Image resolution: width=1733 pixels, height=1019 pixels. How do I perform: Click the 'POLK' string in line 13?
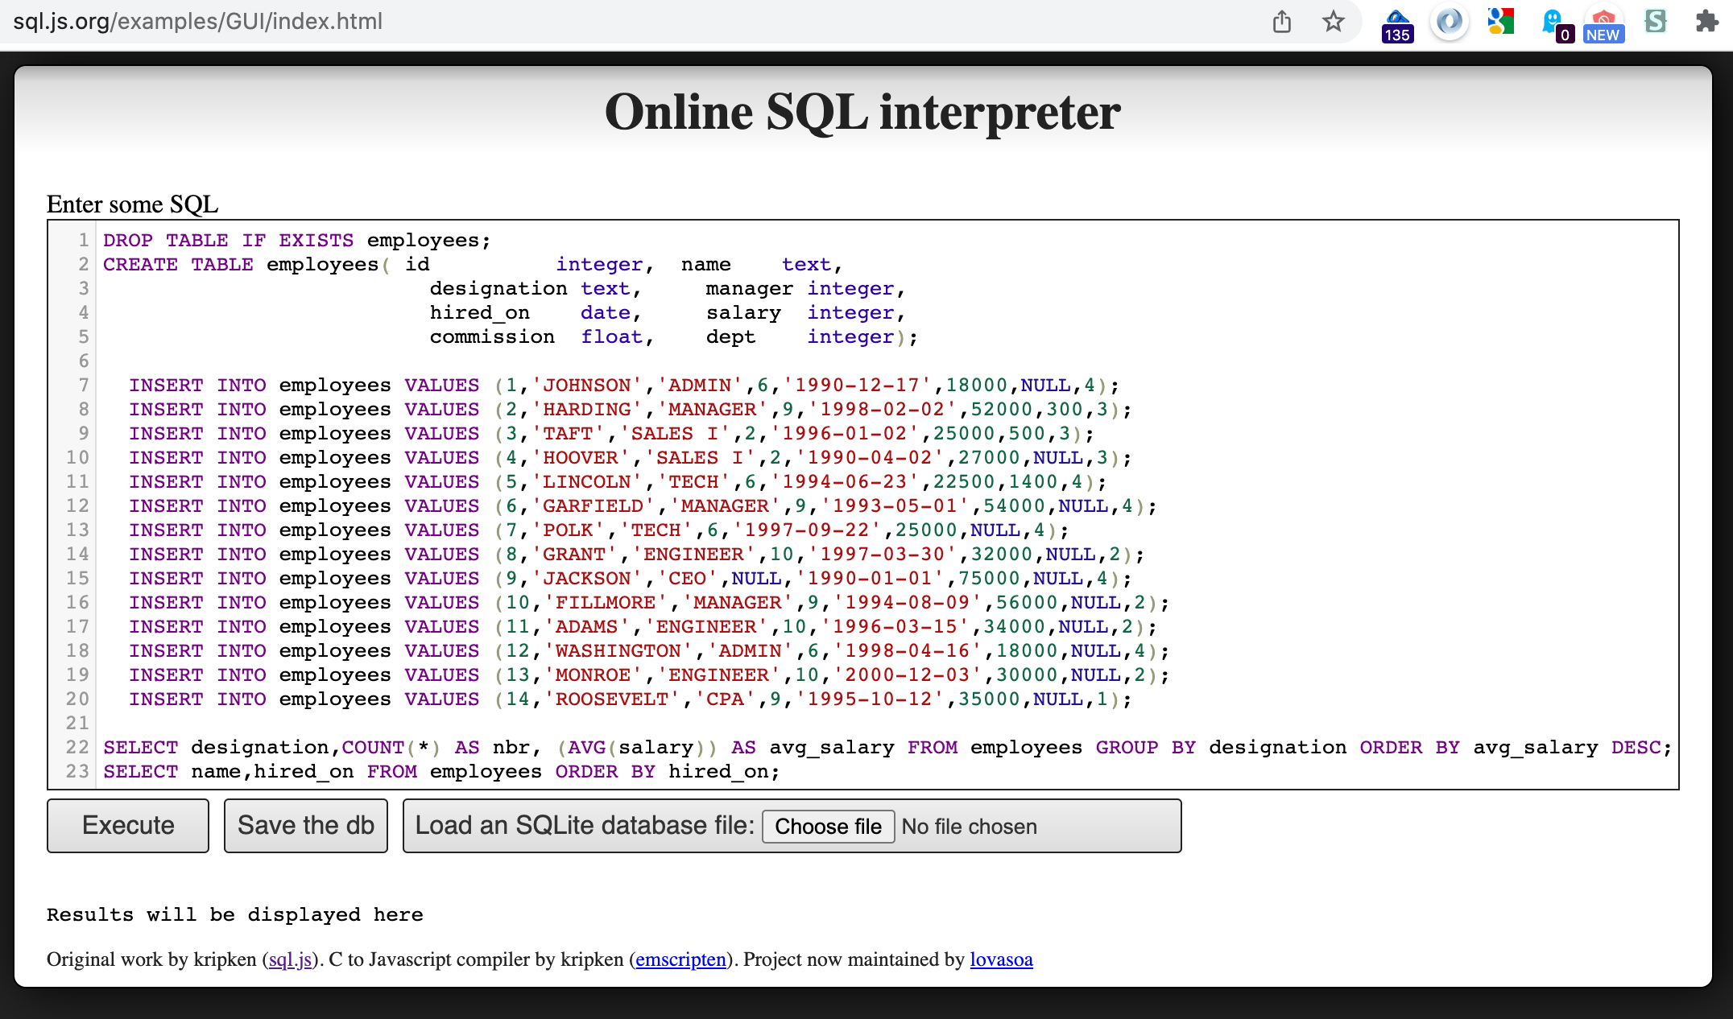click(568, 530)
